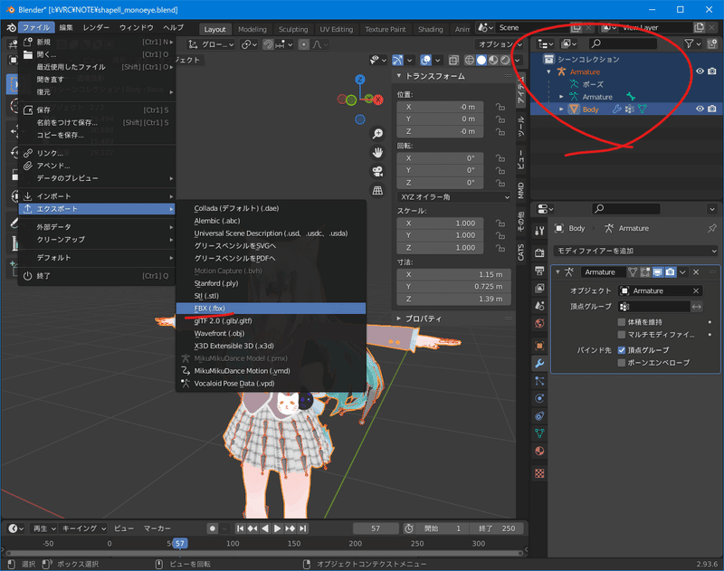
Task: Toggle snapping magnet in the viewport header
Action: click(268, 44)
